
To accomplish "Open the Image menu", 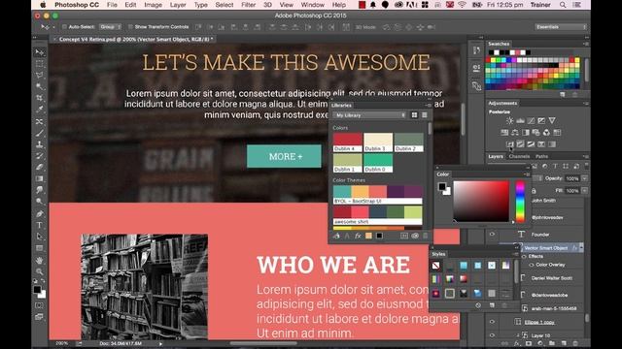I will [154, 5].
